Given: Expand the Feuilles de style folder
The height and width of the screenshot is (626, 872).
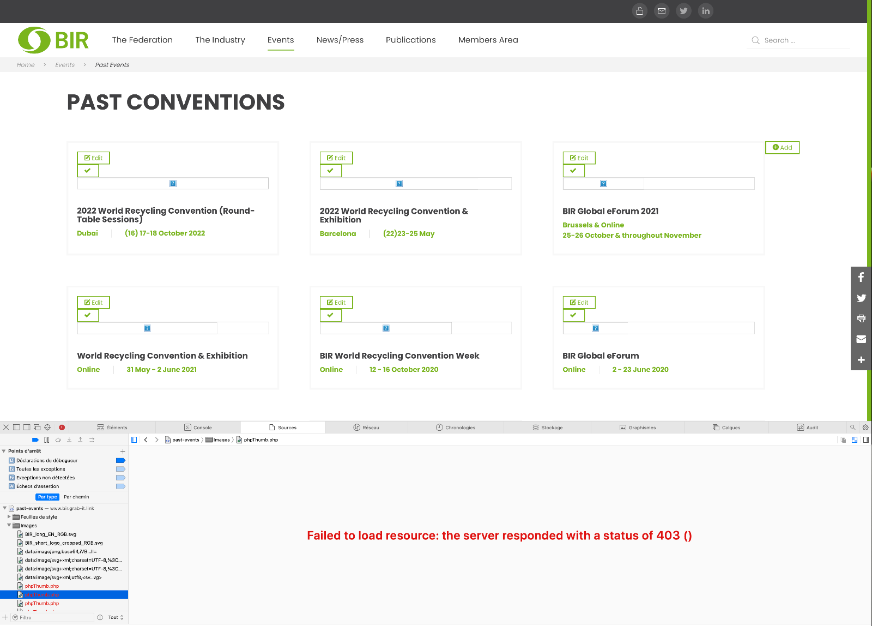Looking at the screenshot, I should pos(9,517).
